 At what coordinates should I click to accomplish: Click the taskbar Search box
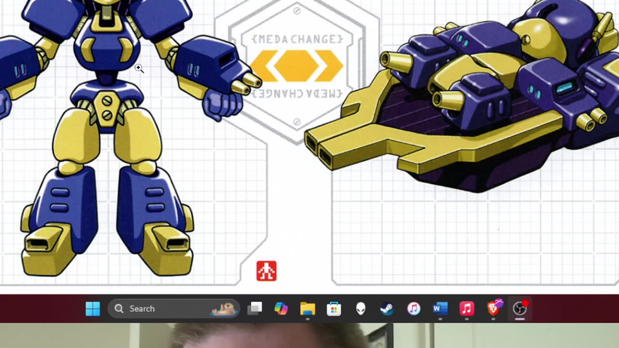click(174, 308)
